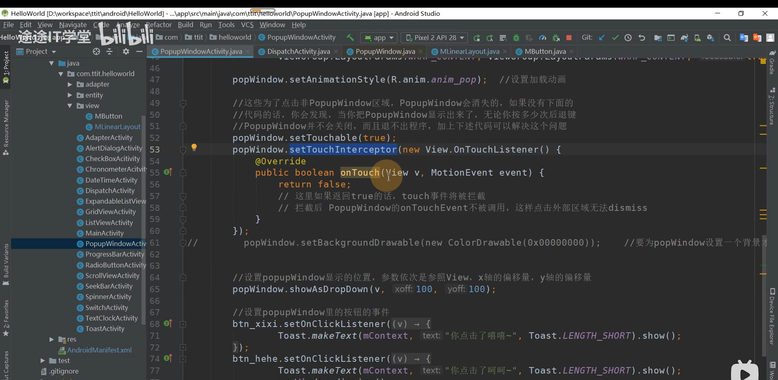Expand the adapter folder

tap(71, 84)
